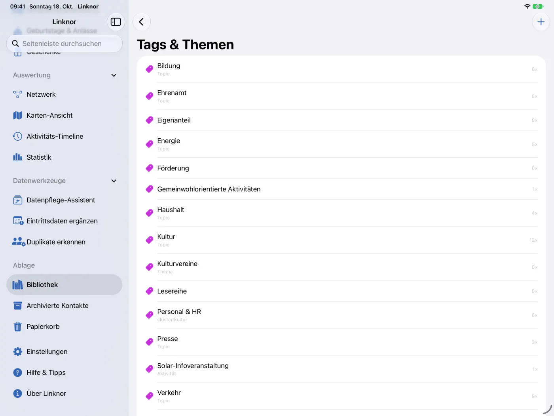Open the Haushalt tag row
This screenshot has width=554, height=416.
point(342,213)
